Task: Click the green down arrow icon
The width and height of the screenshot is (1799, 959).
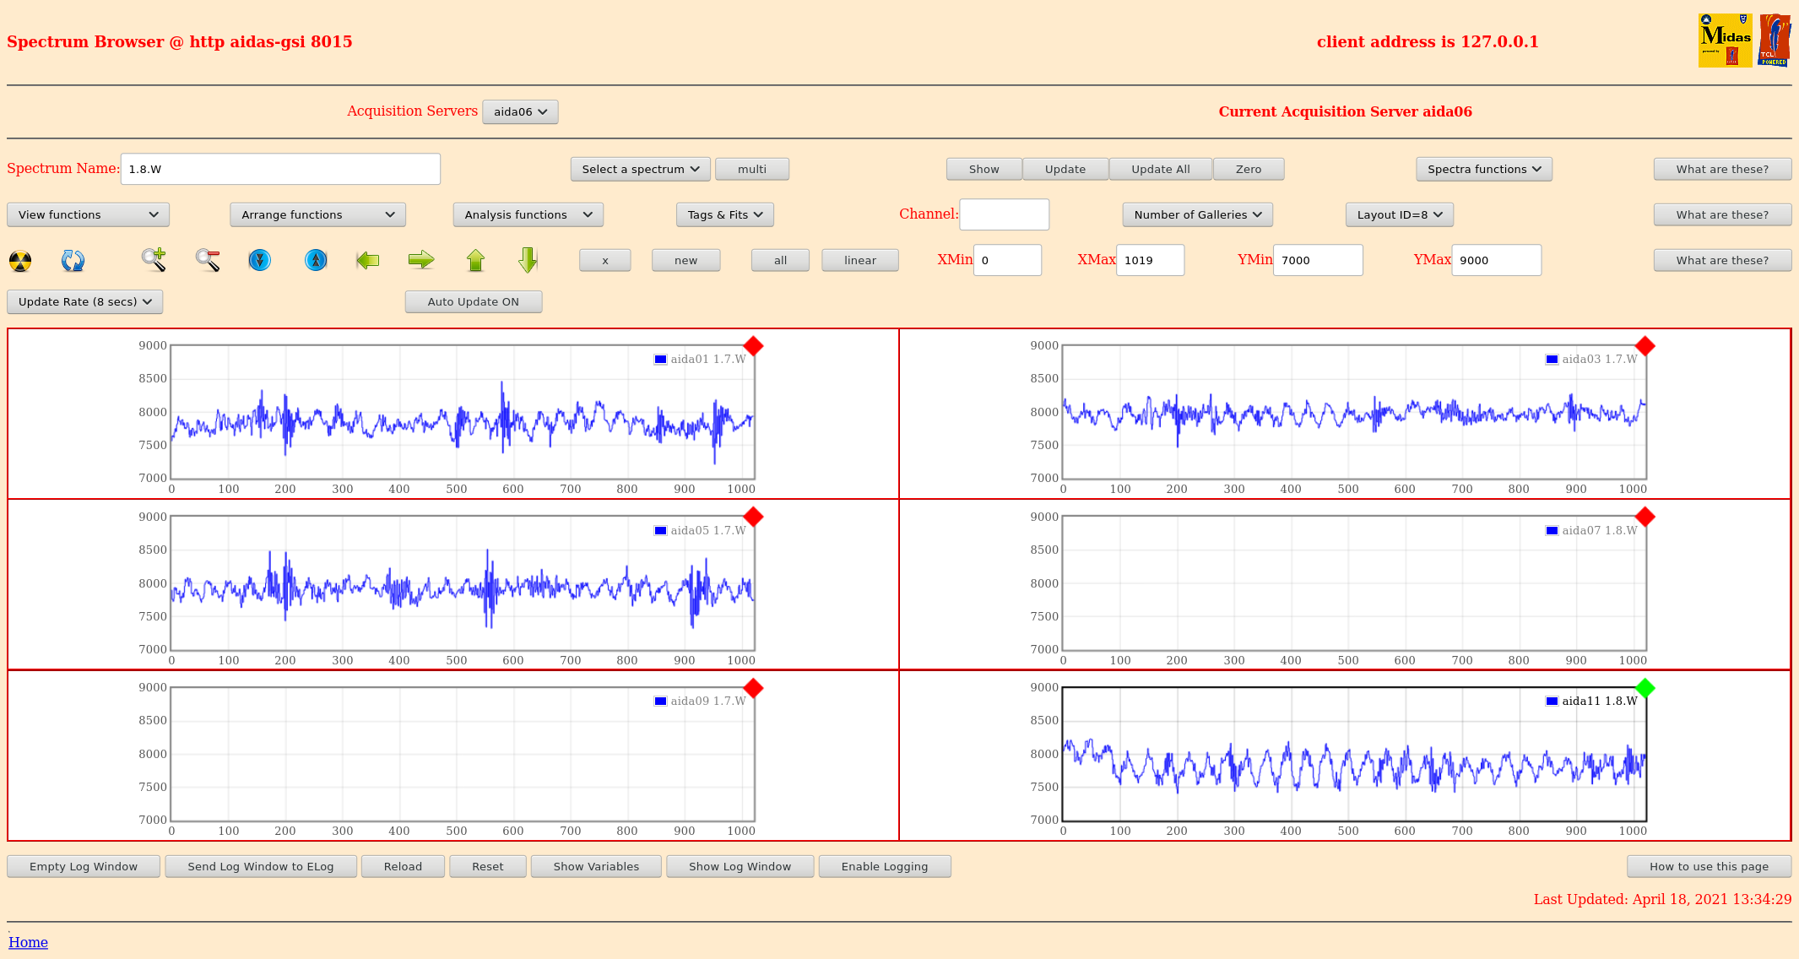Action: (528, 260)
